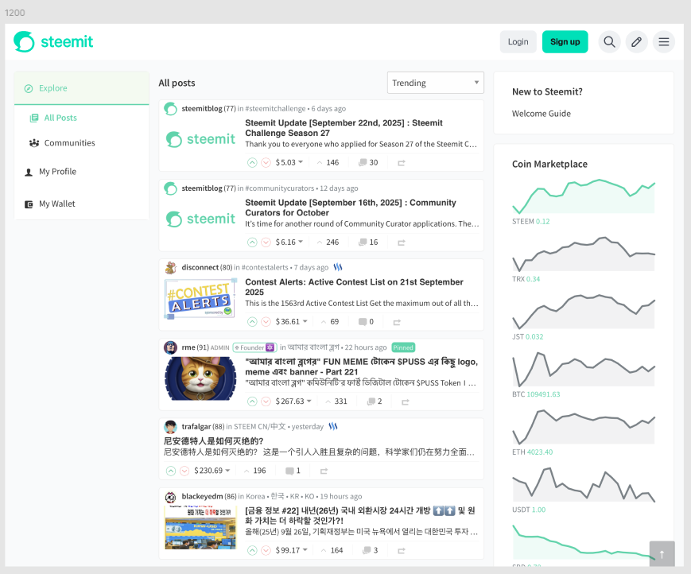This screenshot has height=574, width=691.
Task: Open the #communitycurators tag link
Action: tap(280, 188)
